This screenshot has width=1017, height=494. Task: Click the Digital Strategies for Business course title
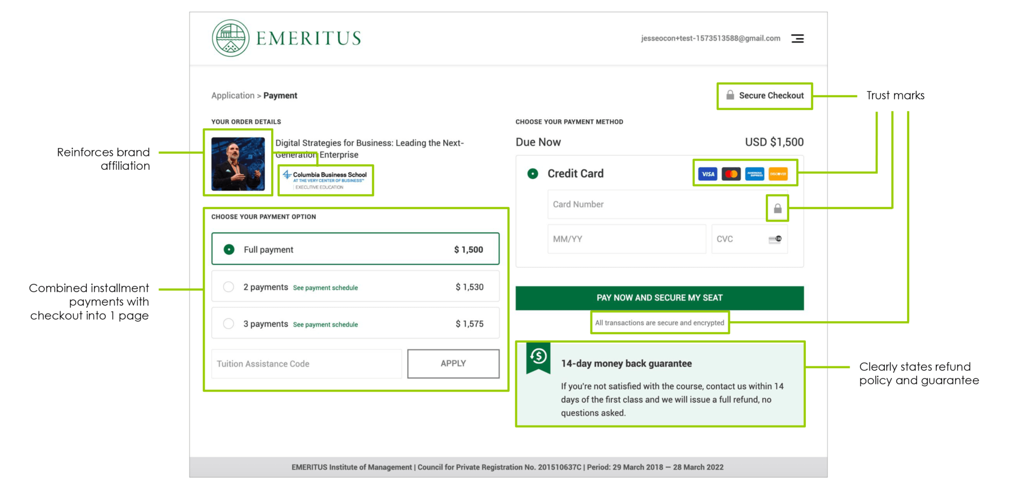(369, 149)
